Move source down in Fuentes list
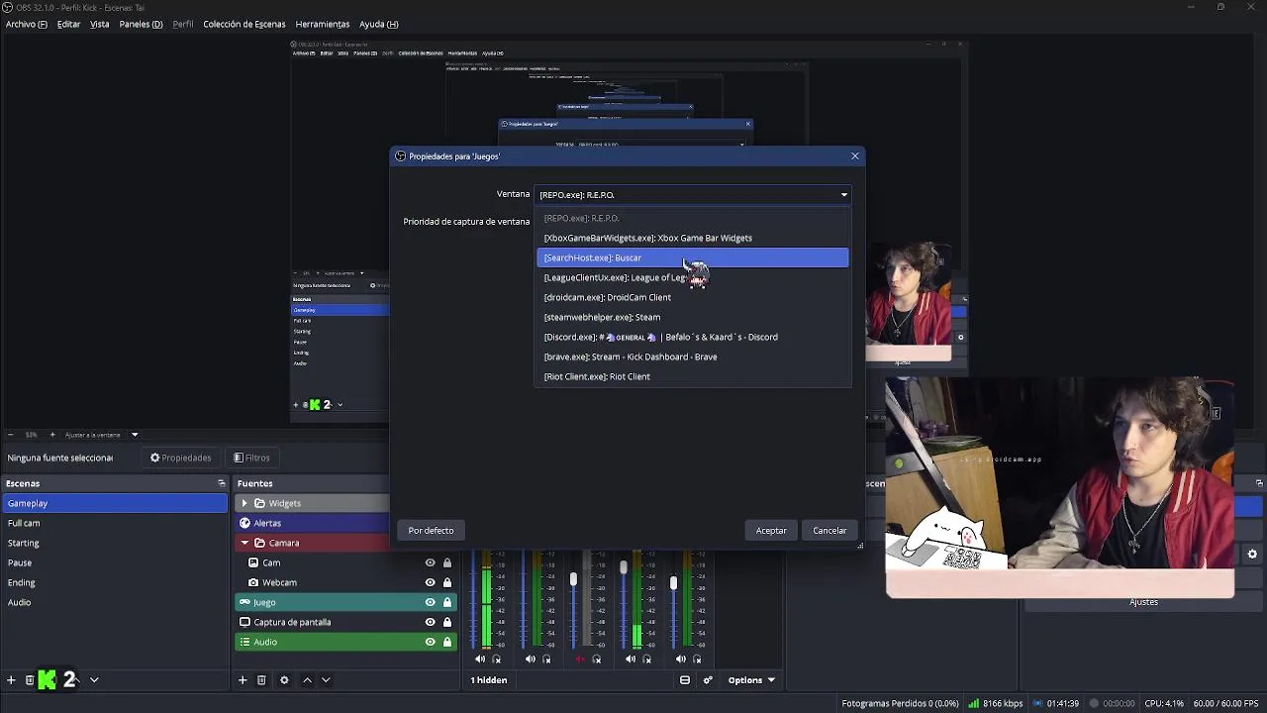 [326, 680]
